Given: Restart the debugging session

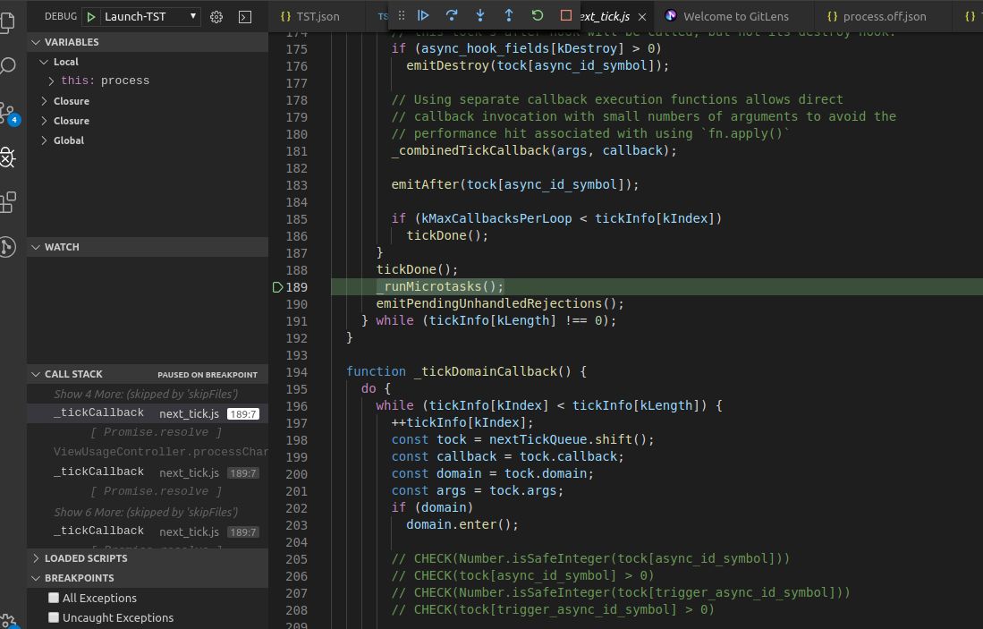Looking at the screenshot, I should tap(538, 15).
